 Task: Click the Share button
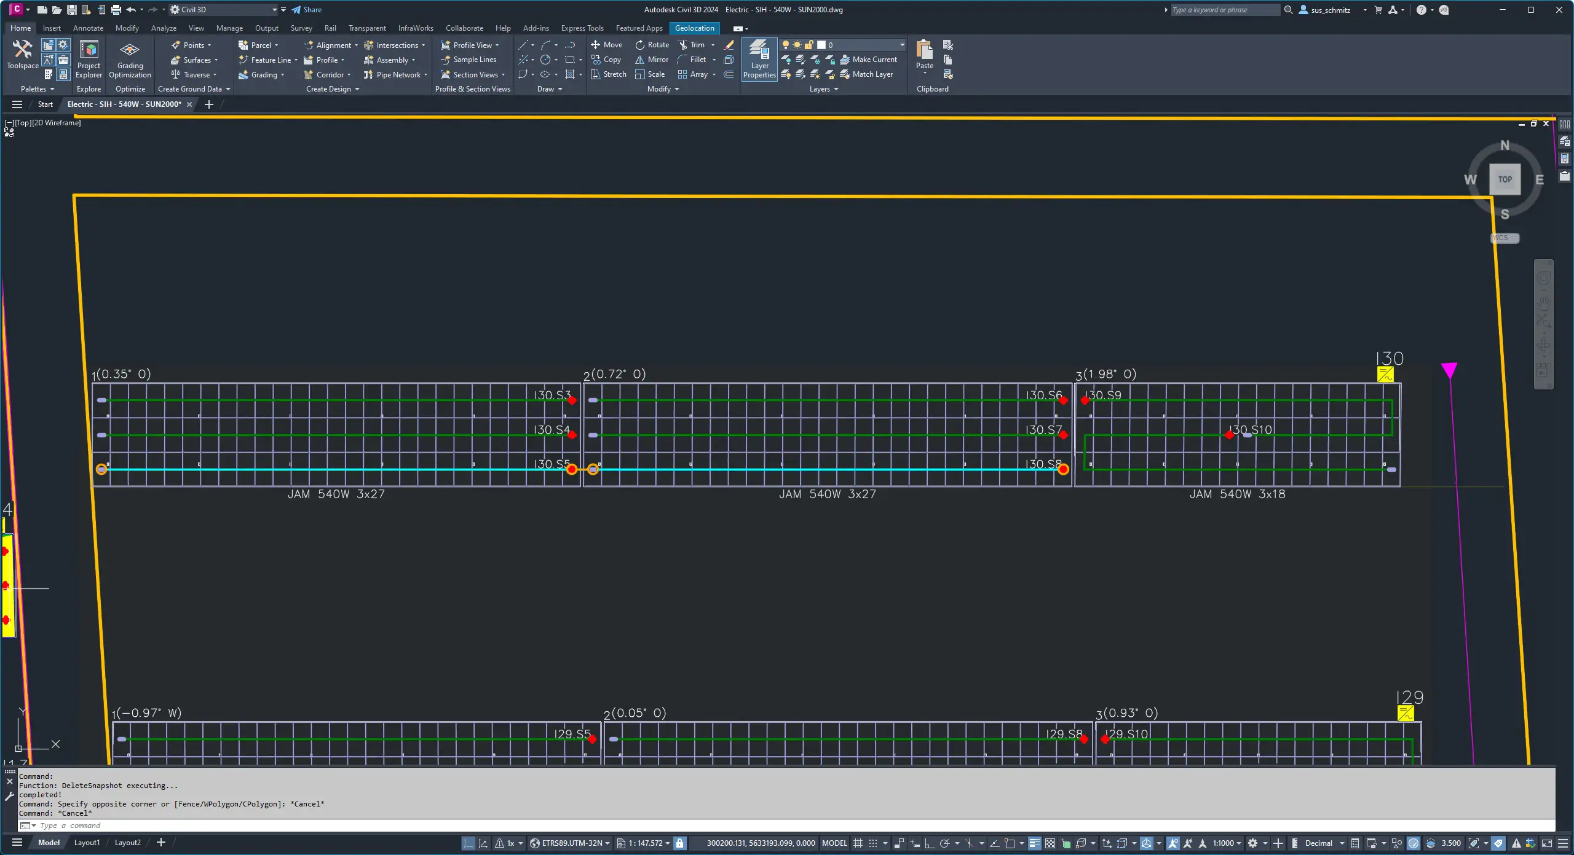pyautogui.click(x=306, y=10)
